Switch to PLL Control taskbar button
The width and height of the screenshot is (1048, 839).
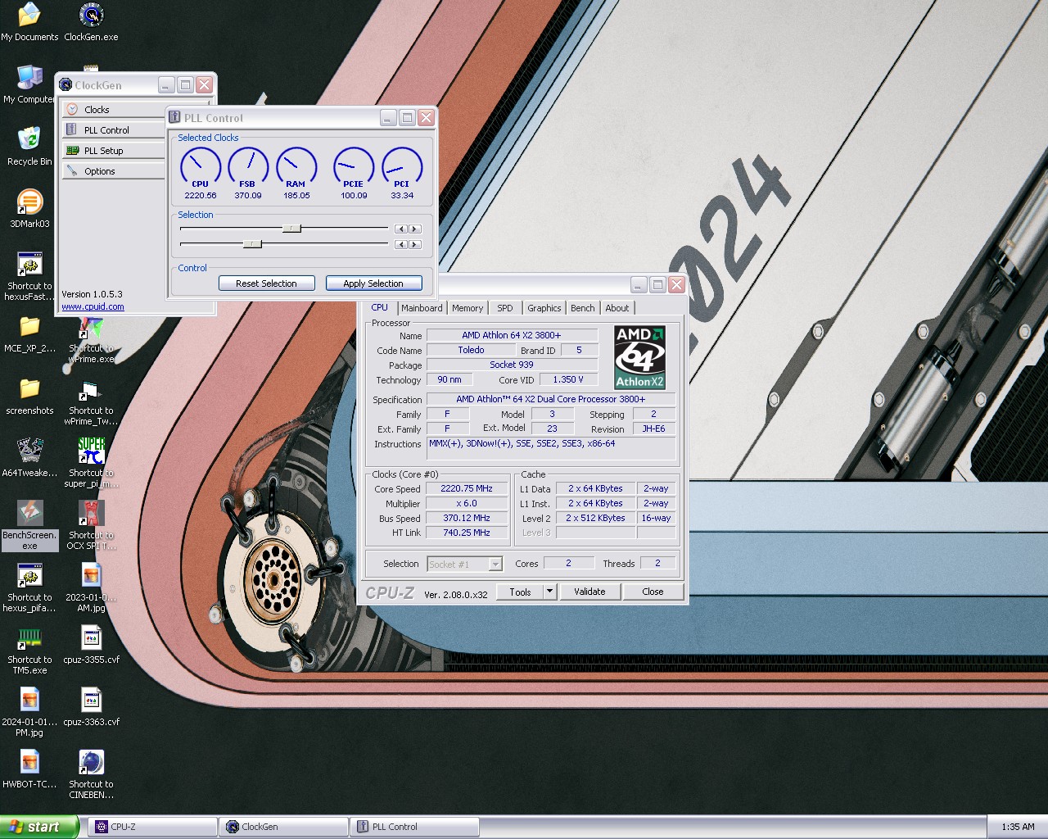414,827
